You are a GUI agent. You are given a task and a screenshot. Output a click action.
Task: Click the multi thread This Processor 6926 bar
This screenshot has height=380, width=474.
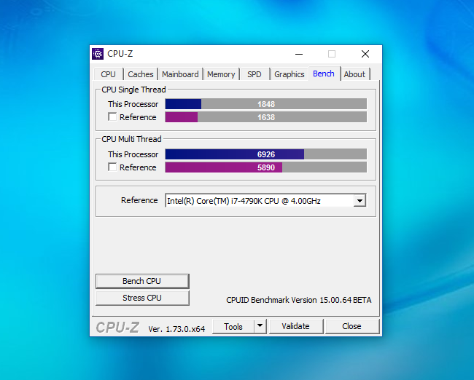(x=266, y=154)
